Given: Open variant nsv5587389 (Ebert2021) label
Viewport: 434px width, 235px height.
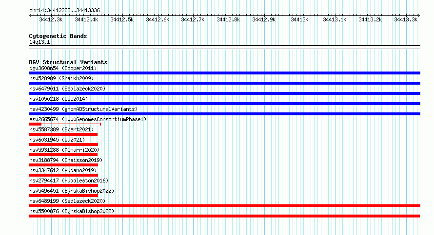Looking at the screenshot, I should point(61,129).
